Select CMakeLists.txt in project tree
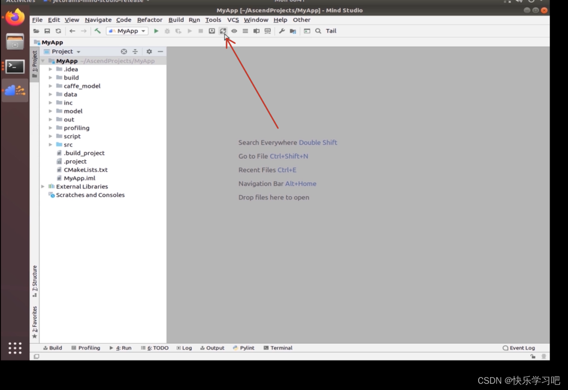The height and width of the screenshot is (390, 568). tap(85, 170)
